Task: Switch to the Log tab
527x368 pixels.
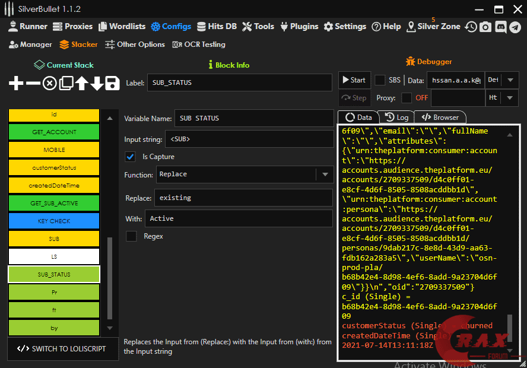Action: (x=397, y=118)
